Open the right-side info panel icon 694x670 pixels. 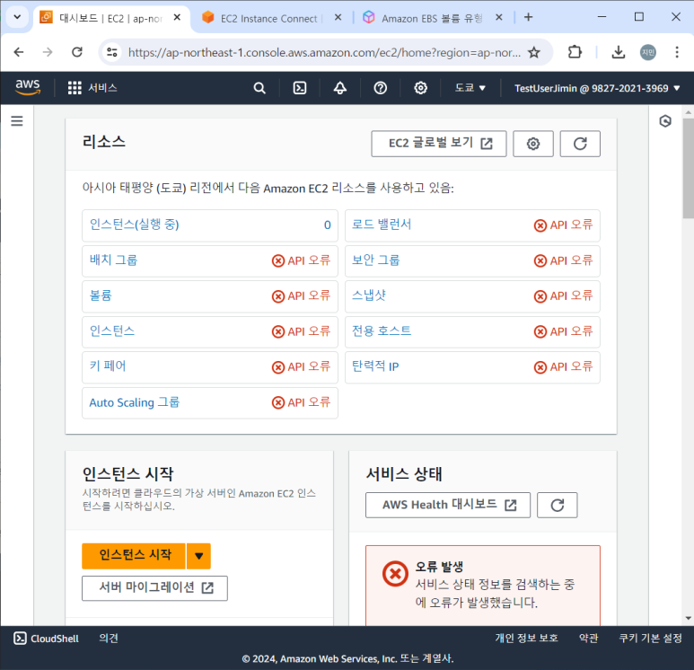coord(665,121)
